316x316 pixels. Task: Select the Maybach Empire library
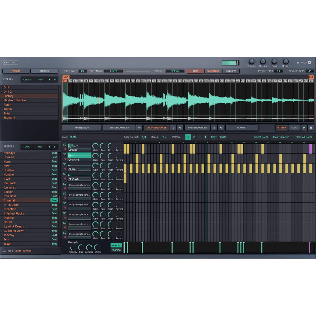[x=29, y=100]
